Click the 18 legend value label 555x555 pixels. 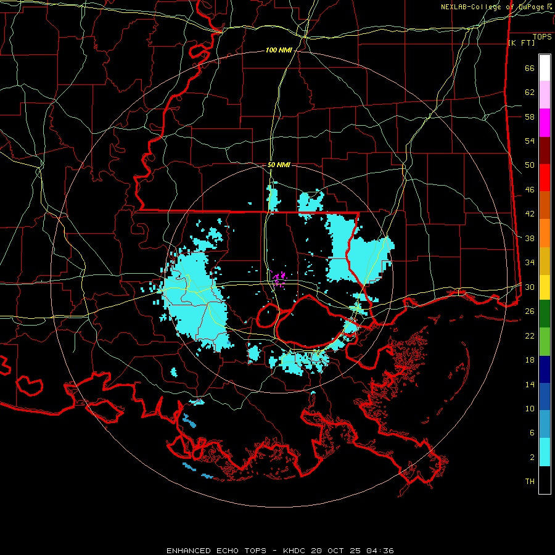tap(530, 360)
